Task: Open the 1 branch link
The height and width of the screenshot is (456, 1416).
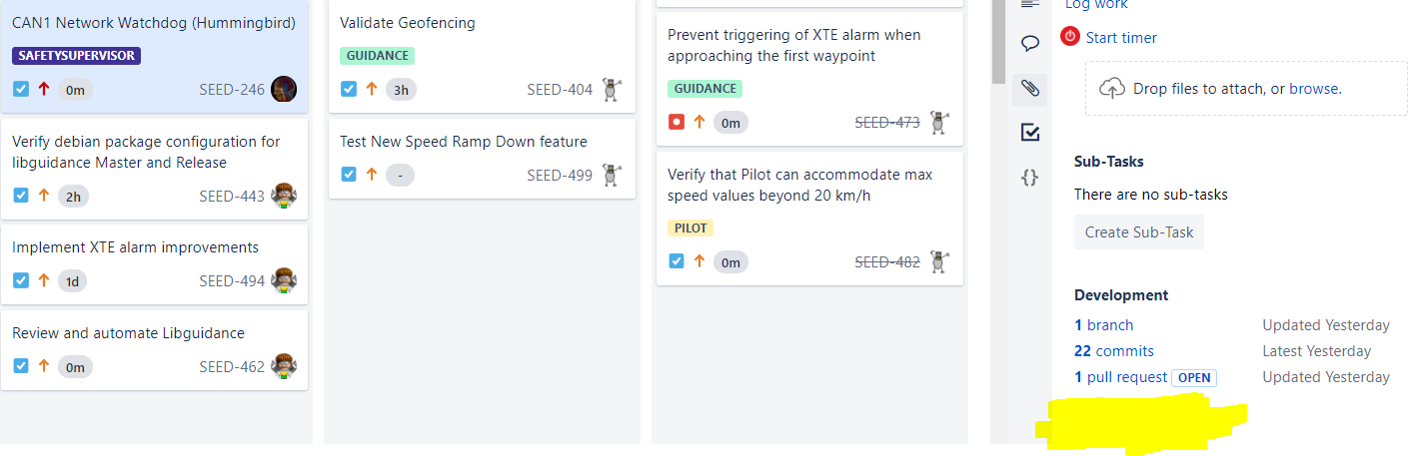Action: pyautogui.click(x=1104, y=325)
